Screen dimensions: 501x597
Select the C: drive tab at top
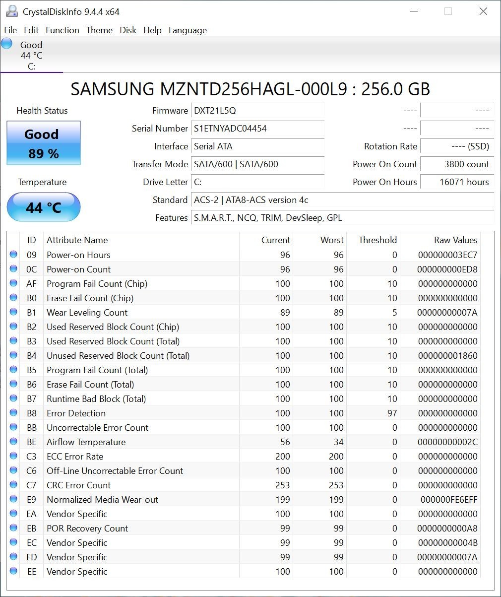(x=32, y=55)
